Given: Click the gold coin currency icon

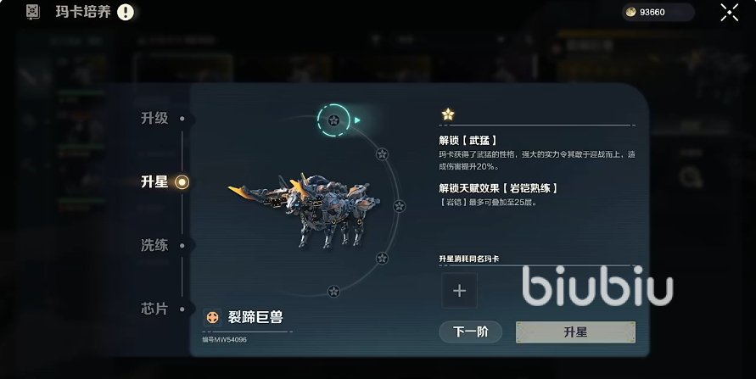Looking at the screenshot, I should point(630,12).
